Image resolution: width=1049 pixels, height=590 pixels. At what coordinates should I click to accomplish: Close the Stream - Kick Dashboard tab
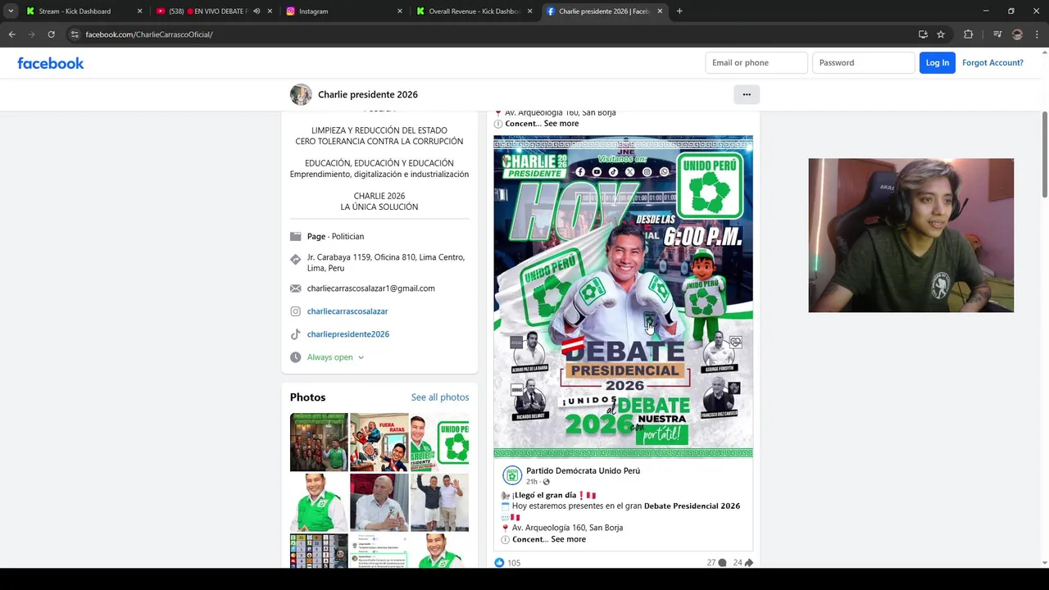click(139, 11)
